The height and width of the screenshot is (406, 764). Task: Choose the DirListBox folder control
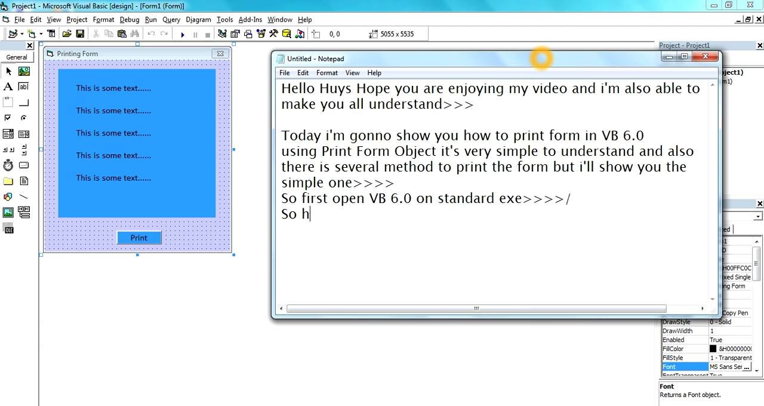(8, 181)
